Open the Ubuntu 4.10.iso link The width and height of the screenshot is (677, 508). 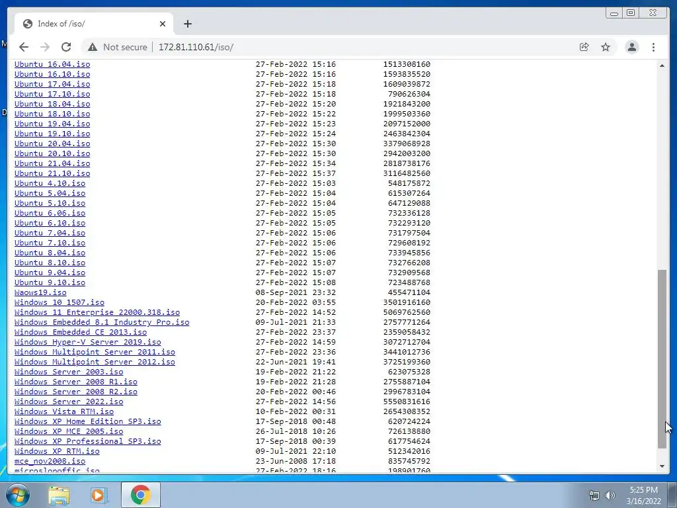click(x=50, y=184)
